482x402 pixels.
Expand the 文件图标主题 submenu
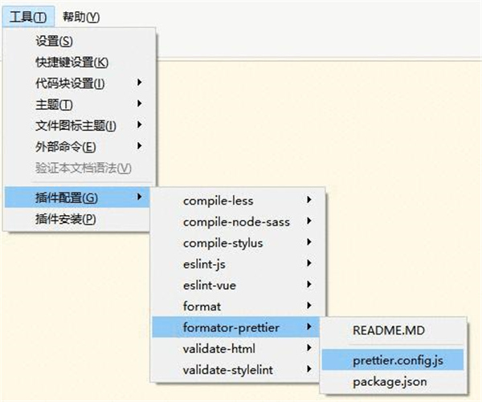(x=80, y=125)
